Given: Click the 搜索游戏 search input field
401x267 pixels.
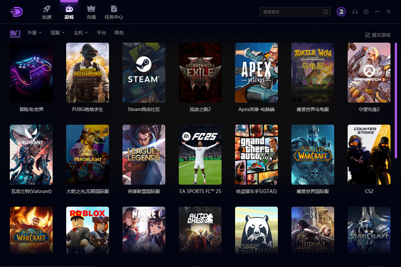Looking at the screenshot, I should (295, 12).
